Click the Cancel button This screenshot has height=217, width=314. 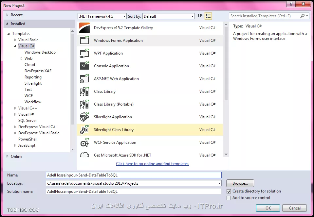coord(294,208)
